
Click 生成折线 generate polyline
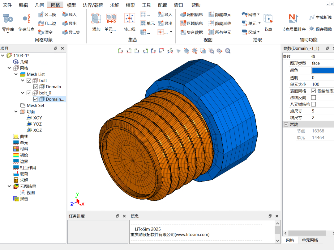click(x=320, y=17)
